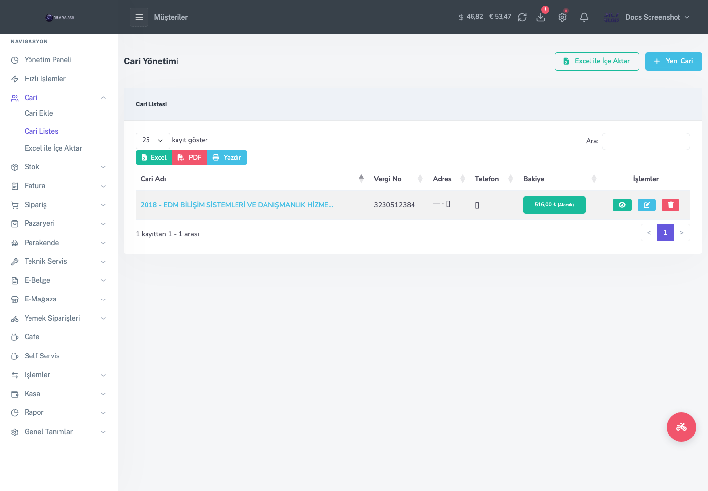Open Yönetim Paneli from the navigation
Image resolution: width=708 pixels, height=491 pixels.
pyautogui.click(x=48, y=60)
